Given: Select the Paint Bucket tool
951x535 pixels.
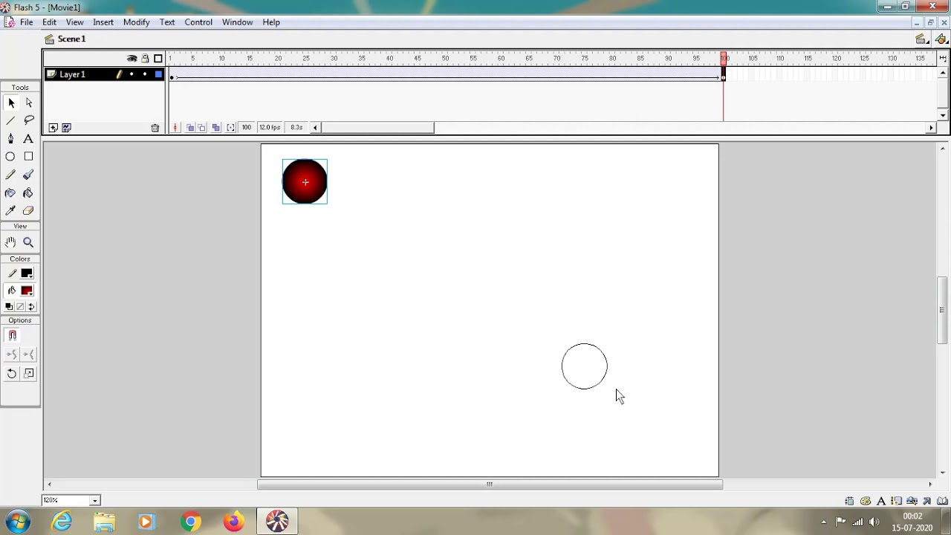Looking at the screenshot, I should (28, 192).
